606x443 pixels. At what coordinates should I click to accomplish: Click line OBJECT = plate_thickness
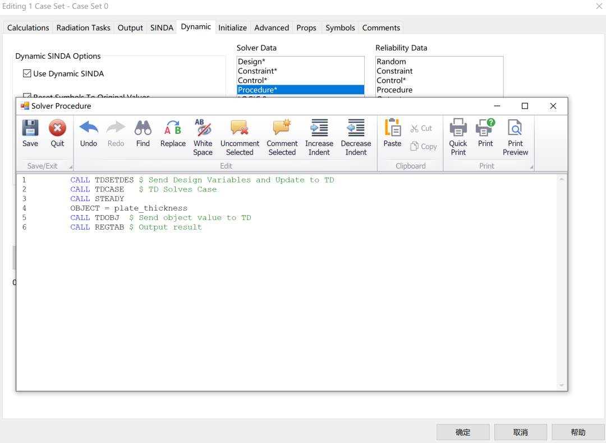click(x=128, y=208)
